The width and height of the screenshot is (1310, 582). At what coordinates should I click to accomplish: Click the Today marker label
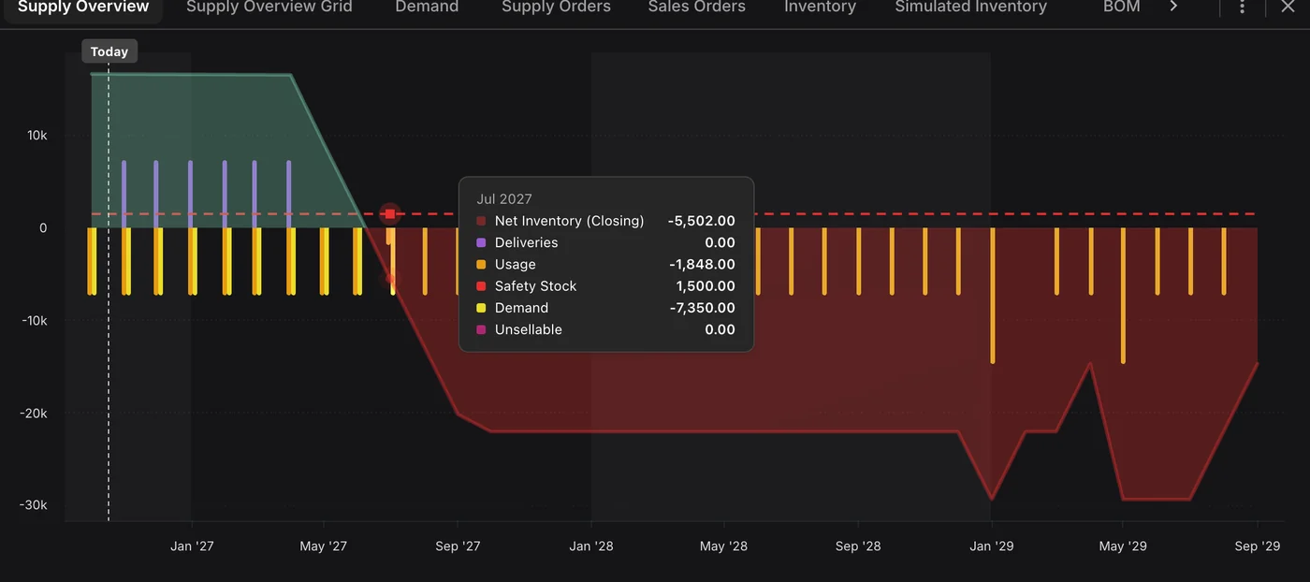(109, 51)
